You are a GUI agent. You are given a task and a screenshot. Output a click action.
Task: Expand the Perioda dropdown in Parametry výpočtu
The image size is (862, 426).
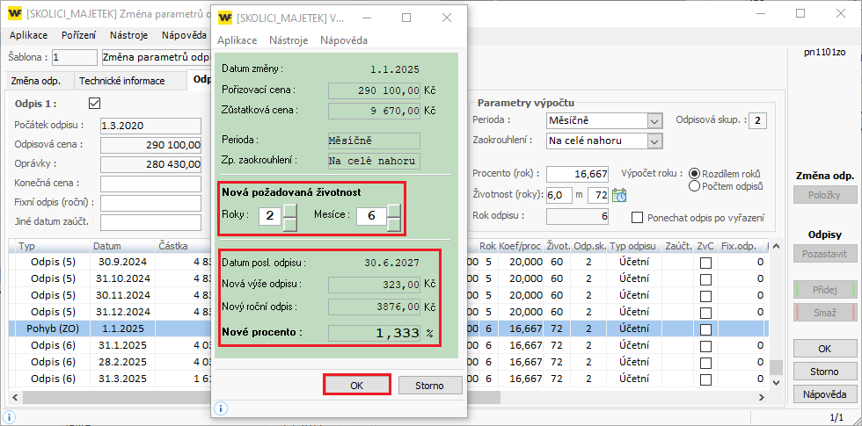click(654, 120)
